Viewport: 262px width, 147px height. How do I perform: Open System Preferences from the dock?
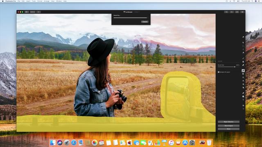[192, 143]
